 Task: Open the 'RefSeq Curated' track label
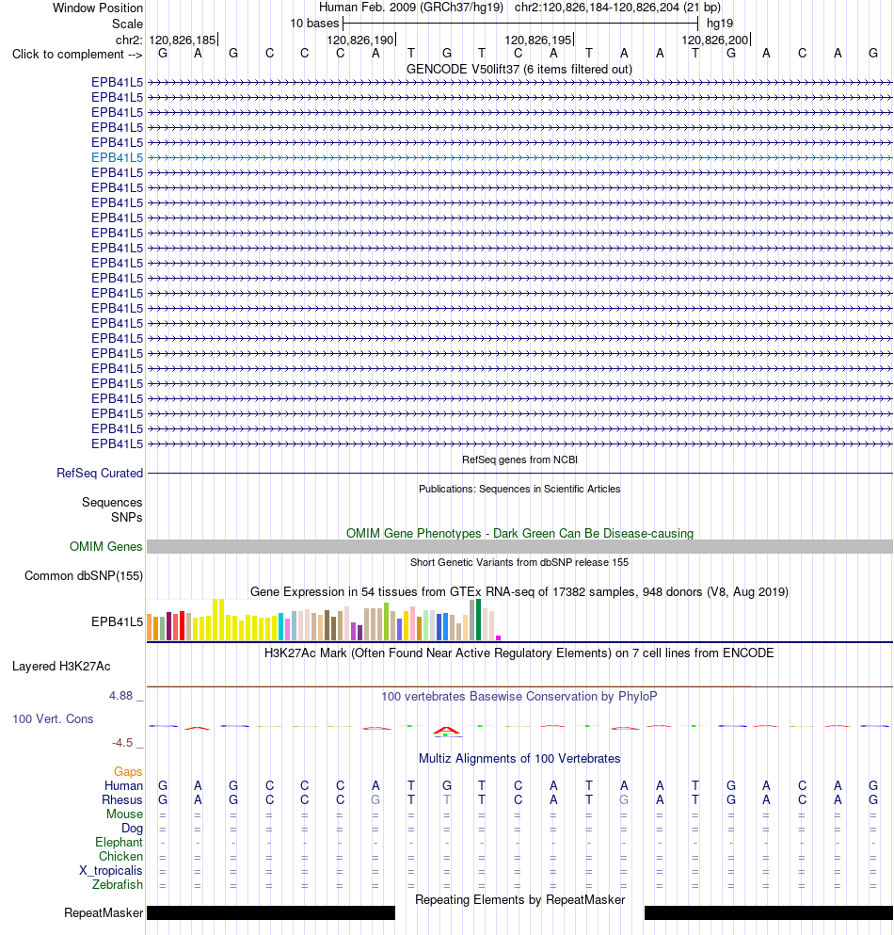(100, 473)
